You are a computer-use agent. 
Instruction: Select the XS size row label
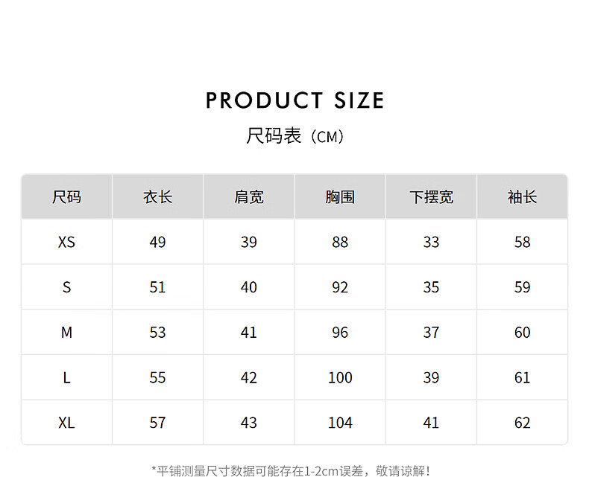point(66,243)
